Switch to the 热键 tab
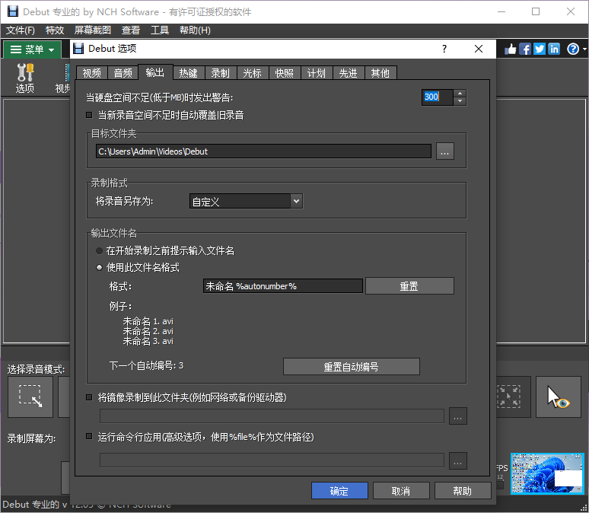This screenshot has width=589, height=513. 188,73
